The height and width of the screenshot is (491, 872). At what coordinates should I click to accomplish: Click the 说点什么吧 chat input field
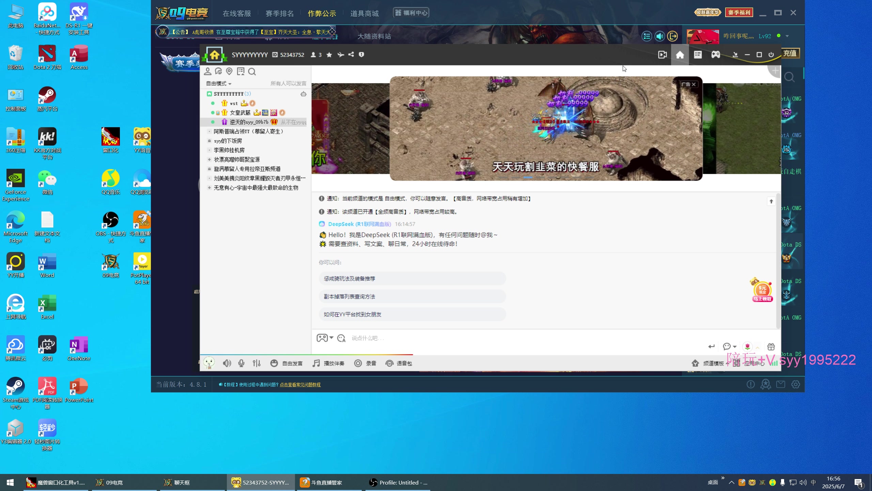click(x=525, y=338)
